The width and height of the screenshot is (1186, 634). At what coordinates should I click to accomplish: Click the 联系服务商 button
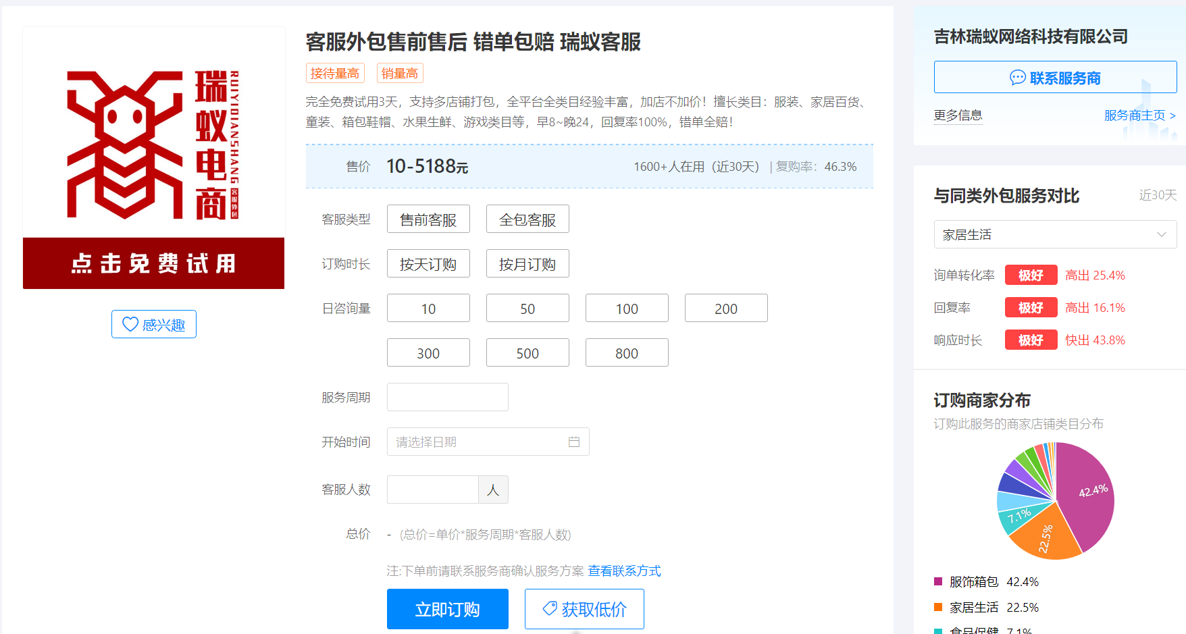click(x=1055, y=77)
